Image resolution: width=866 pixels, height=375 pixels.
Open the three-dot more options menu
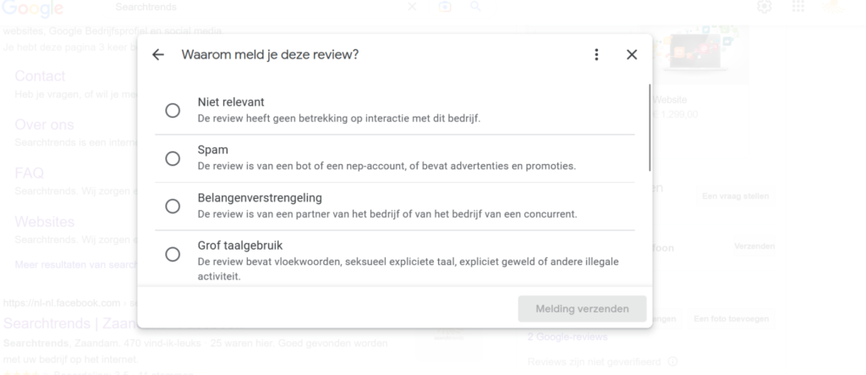596,54
